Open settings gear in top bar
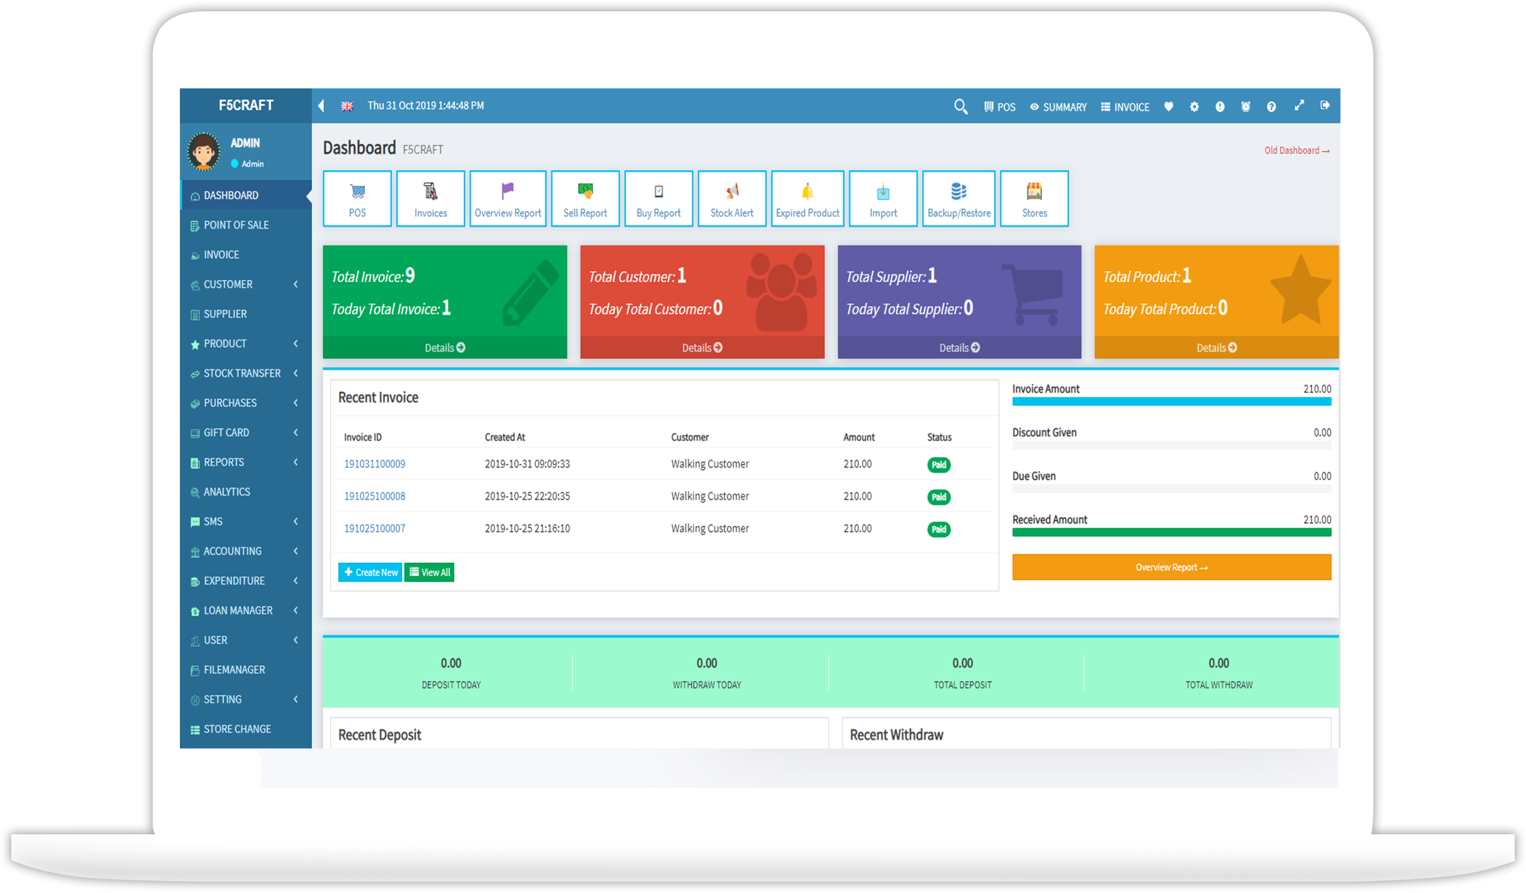The height and width of the screenshot is (893, 1526). [1194, 107]
